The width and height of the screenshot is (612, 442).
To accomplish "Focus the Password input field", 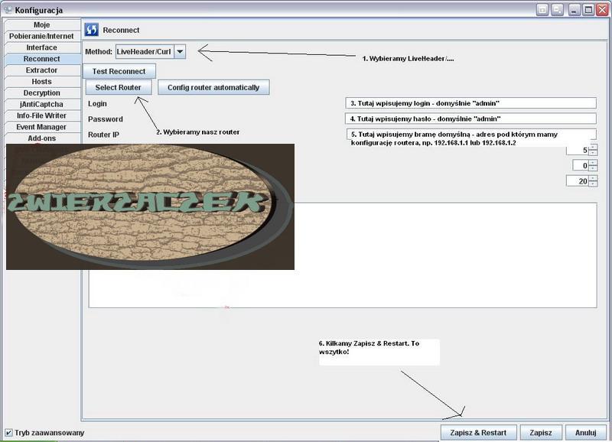I will coord(470,119).
